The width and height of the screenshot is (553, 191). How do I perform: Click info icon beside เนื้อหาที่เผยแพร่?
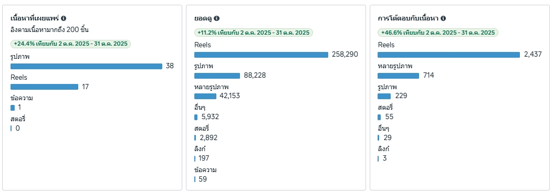64,18
